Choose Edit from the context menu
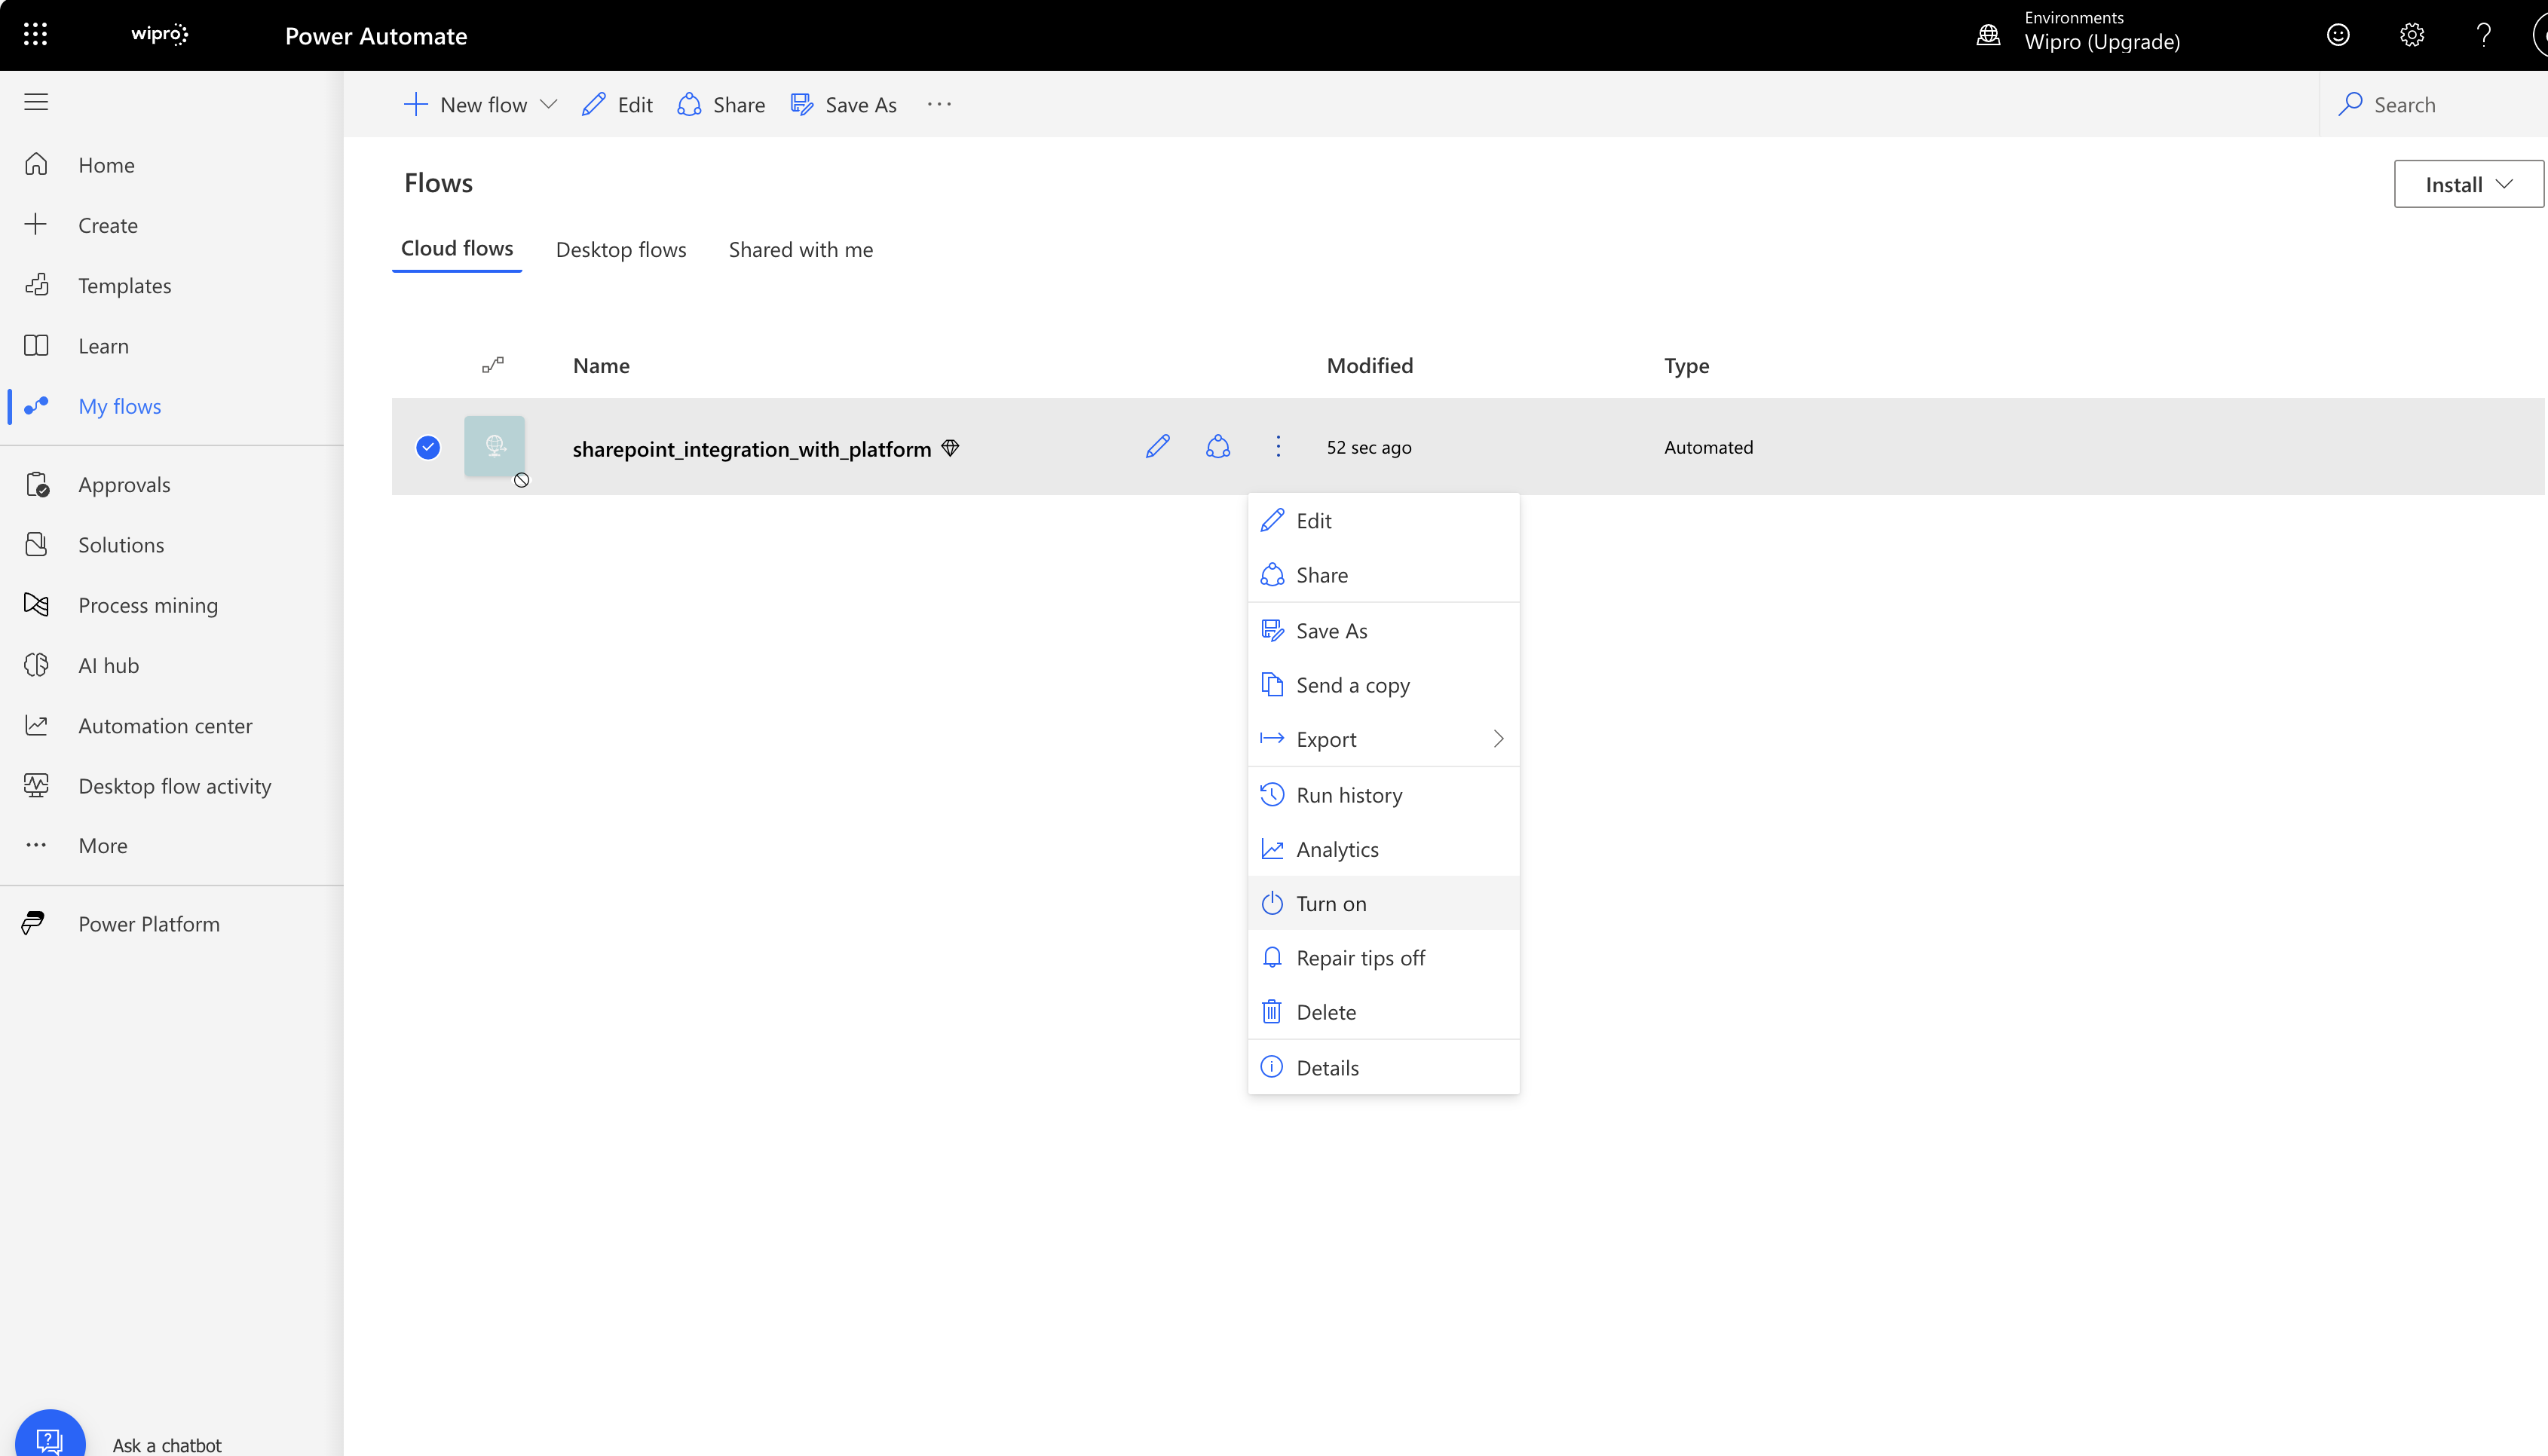 1384,521
